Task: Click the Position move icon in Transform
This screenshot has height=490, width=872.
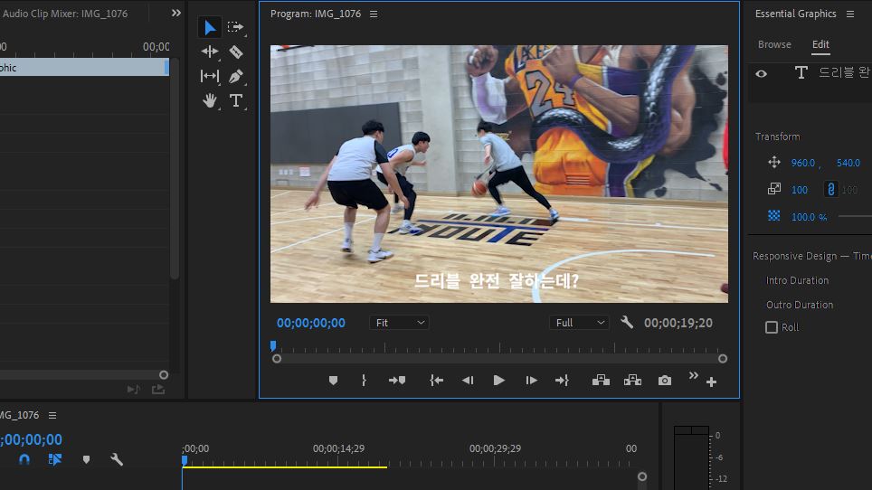Action: click(x=774, y=162)
